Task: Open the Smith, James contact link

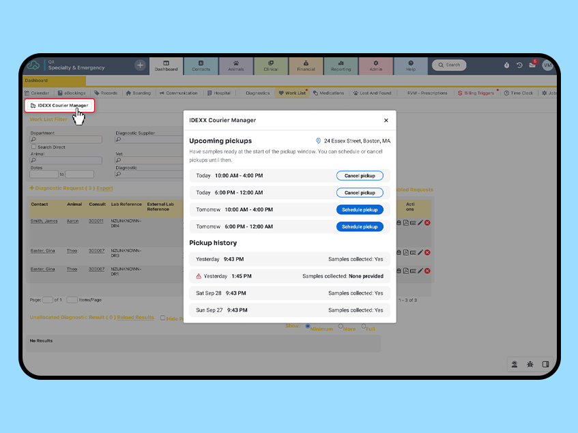Action: (x=44, y=221)
